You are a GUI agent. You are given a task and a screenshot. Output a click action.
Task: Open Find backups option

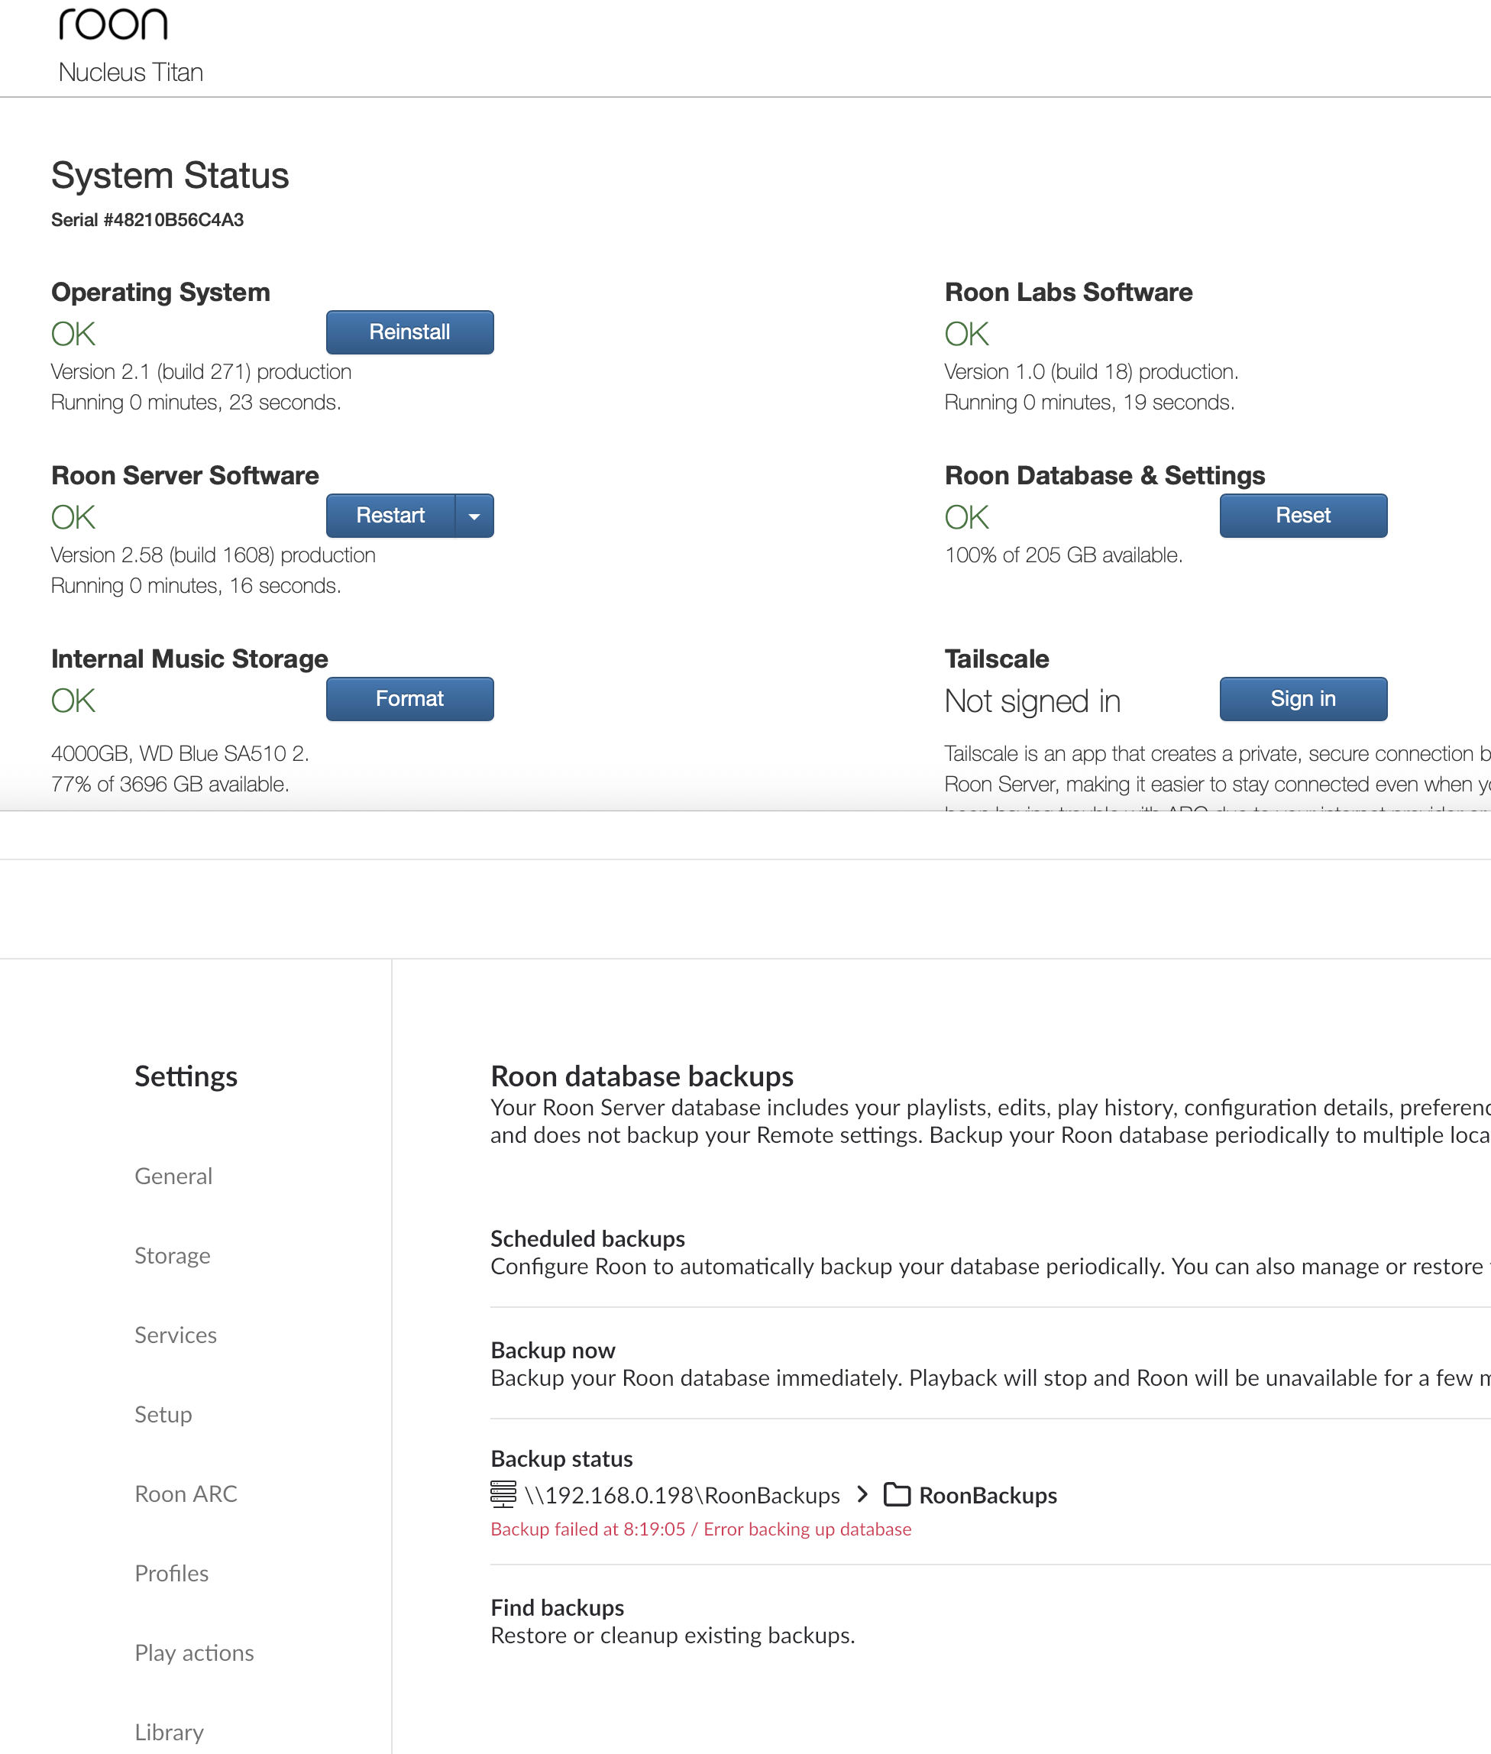click(x=557, y=1607)
